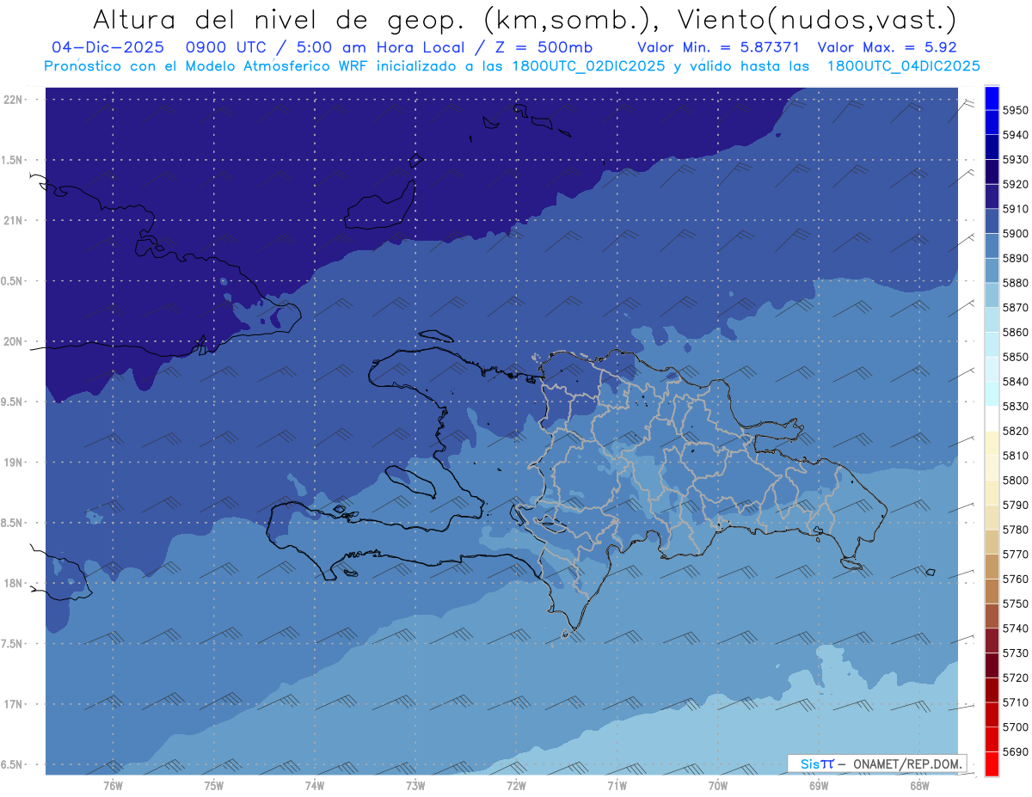Click the '20N' latitude label
Screen dimensions: 1032x797
(x=13, y=341)
